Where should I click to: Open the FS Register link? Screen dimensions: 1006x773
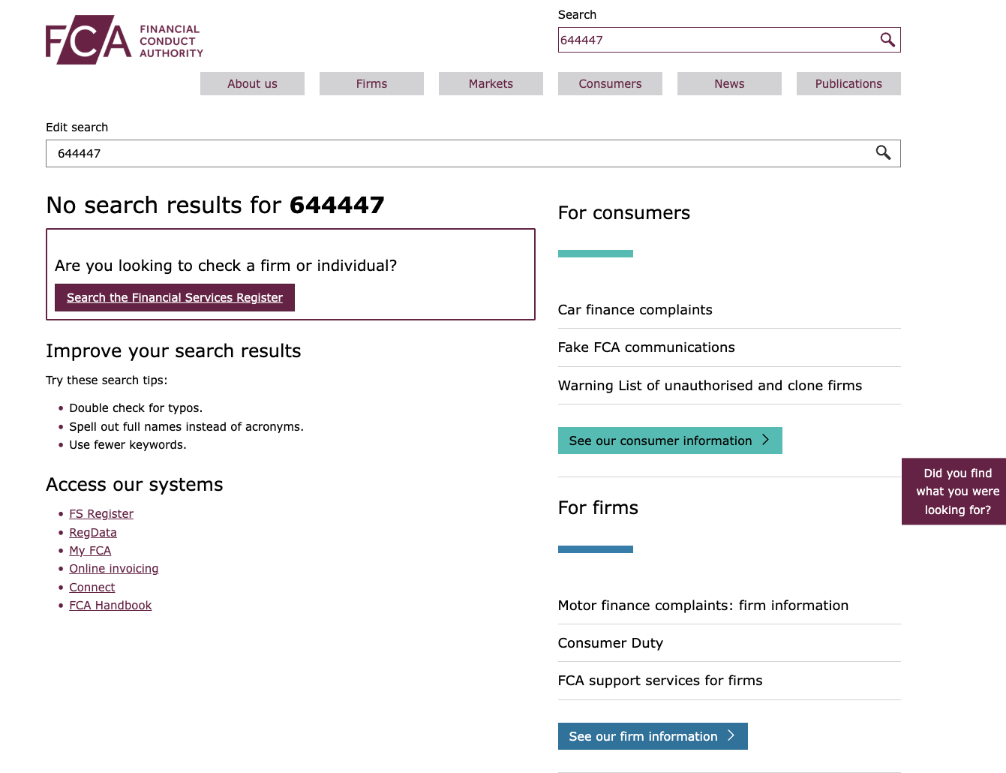[x=101, y=513]
